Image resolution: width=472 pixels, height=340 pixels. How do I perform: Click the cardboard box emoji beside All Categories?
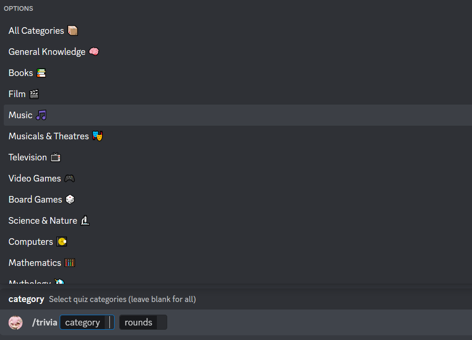(72, 30)
